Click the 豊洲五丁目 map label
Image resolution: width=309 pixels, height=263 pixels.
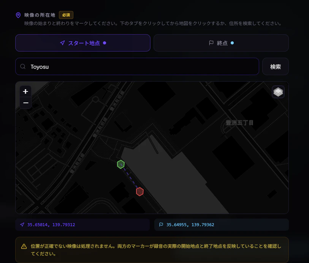point(239,123)
